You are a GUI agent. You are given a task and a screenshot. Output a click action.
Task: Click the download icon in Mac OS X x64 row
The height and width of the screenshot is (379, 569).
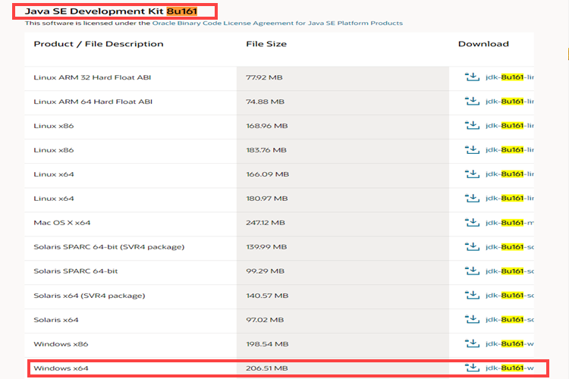[472, 222]
